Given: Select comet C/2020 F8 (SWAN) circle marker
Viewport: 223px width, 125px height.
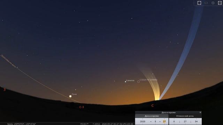Looking at the screenshot, I should click(138, 82).
